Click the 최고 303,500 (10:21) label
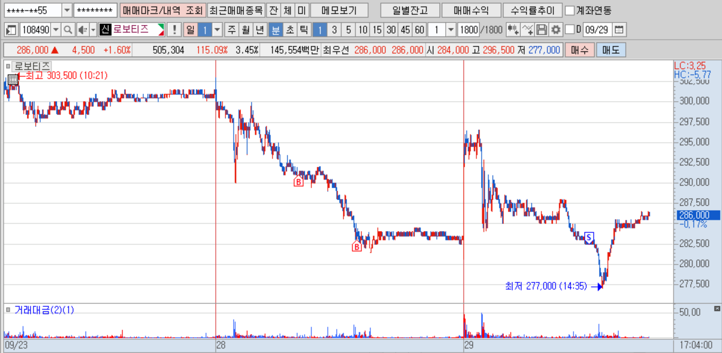 click(x=66, y=76)
